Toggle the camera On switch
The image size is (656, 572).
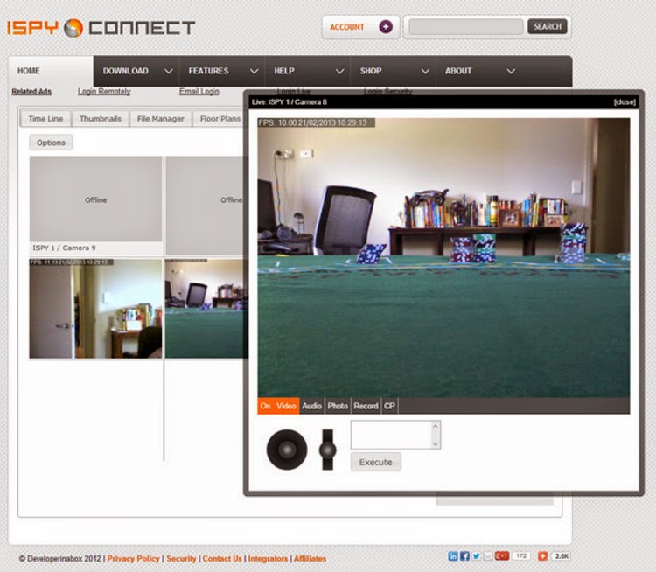(x=265, y=406)
